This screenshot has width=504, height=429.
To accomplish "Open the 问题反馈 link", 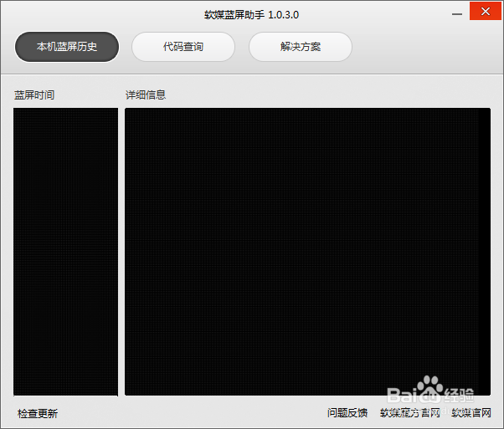I will pos(347,412).
